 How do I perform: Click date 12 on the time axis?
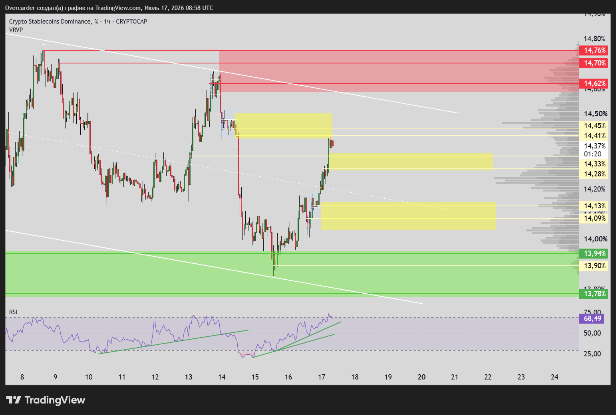coord(155,377)
